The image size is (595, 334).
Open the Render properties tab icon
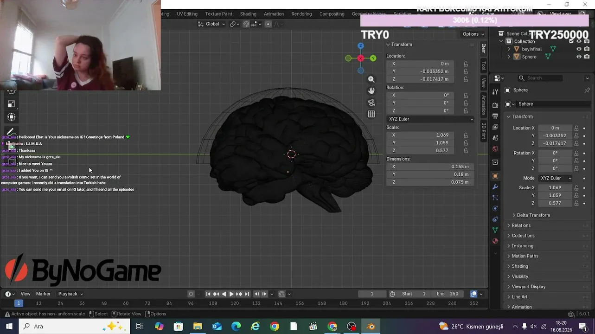tap(495, 105)
